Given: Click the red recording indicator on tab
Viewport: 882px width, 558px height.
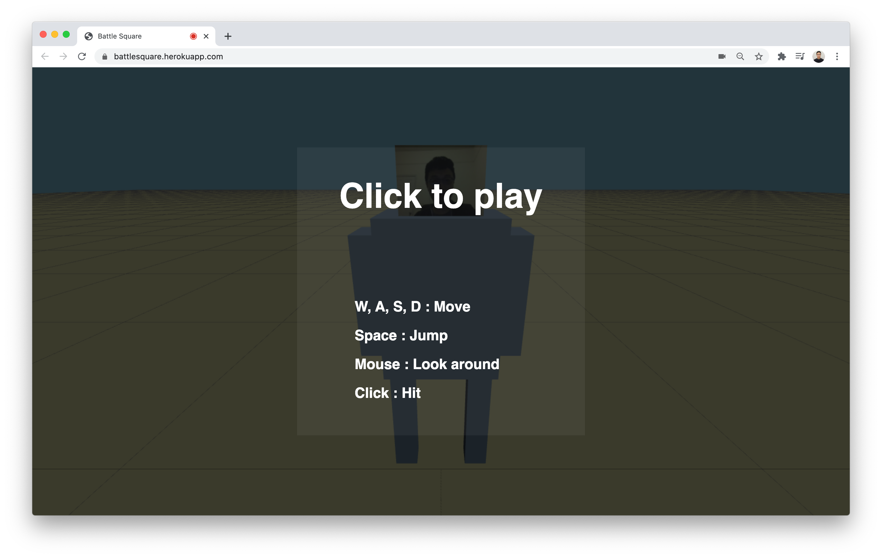Looking at the screenshot, I should click(x=193, y=36).
